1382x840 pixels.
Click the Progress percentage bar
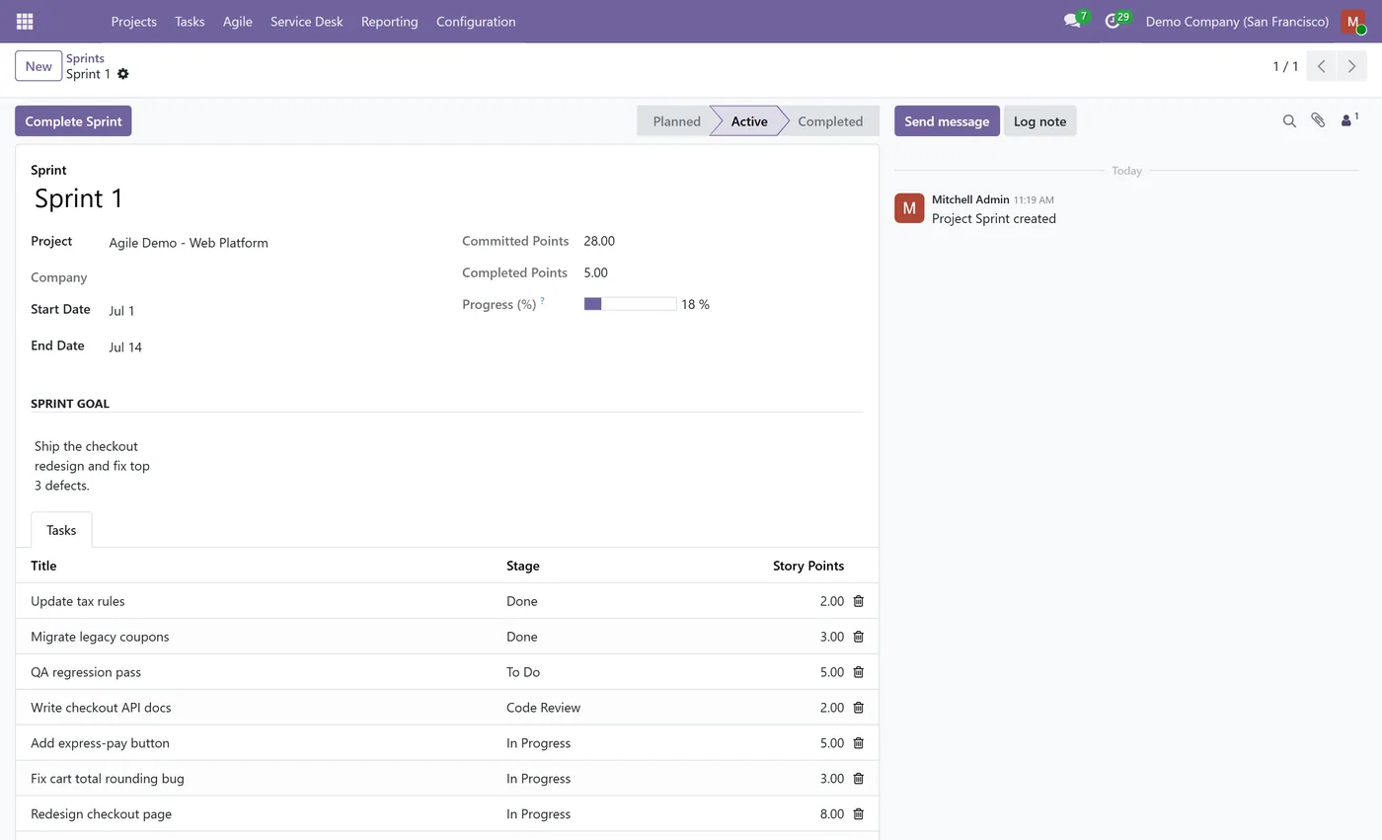(630, 304)
